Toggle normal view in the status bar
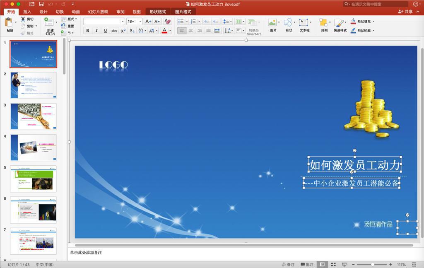Viewport: 424px width, 268px height. click(x=323, y=265)
